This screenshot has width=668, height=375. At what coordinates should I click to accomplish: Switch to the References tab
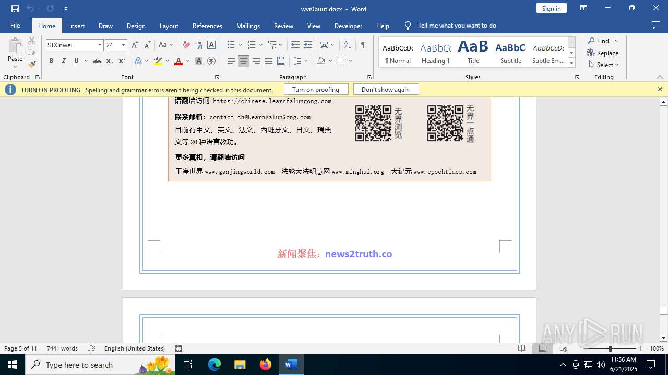coord(207,26)
